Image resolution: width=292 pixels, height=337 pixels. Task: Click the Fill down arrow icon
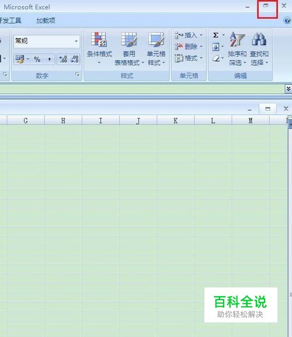(215, 47)
